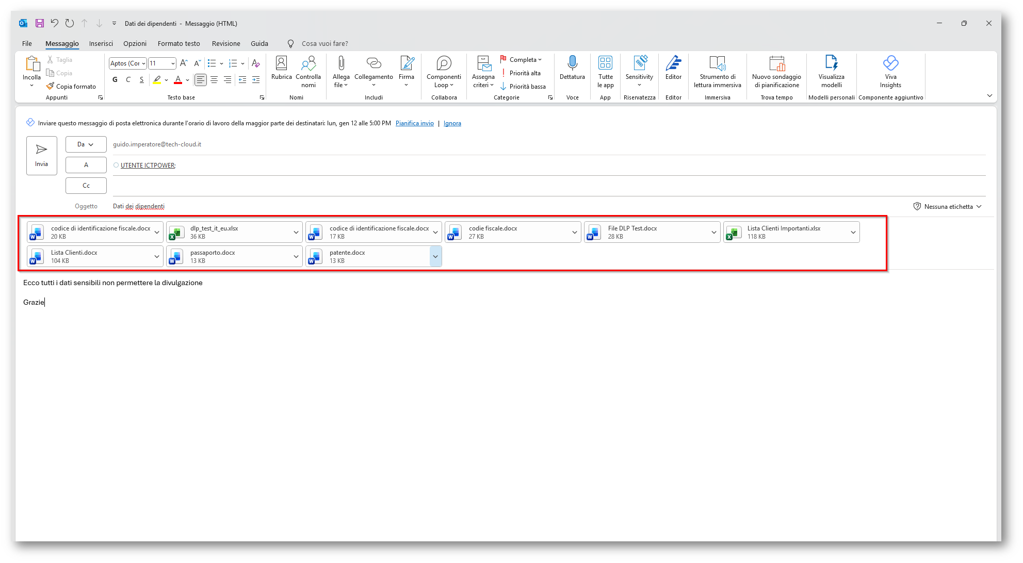The image size is (1023, 563).
Task: Click the Controlla nomi icon
Action: point(308,64)
